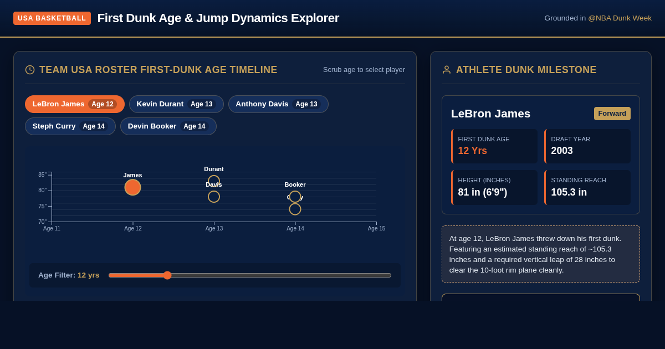Viewport: 665px width, 349px height.
Task: Click the First Dunk Age explorer title
Action: pyautogui.click(x=218, y=18)
